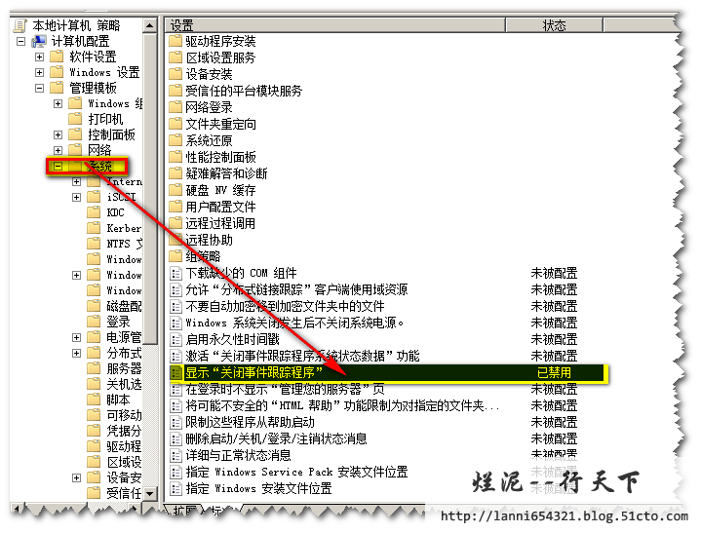The width and height of the screenshot is (701, 533).
Task: Open the 远程过程调用 folder icon
Action: pos(175,223)
